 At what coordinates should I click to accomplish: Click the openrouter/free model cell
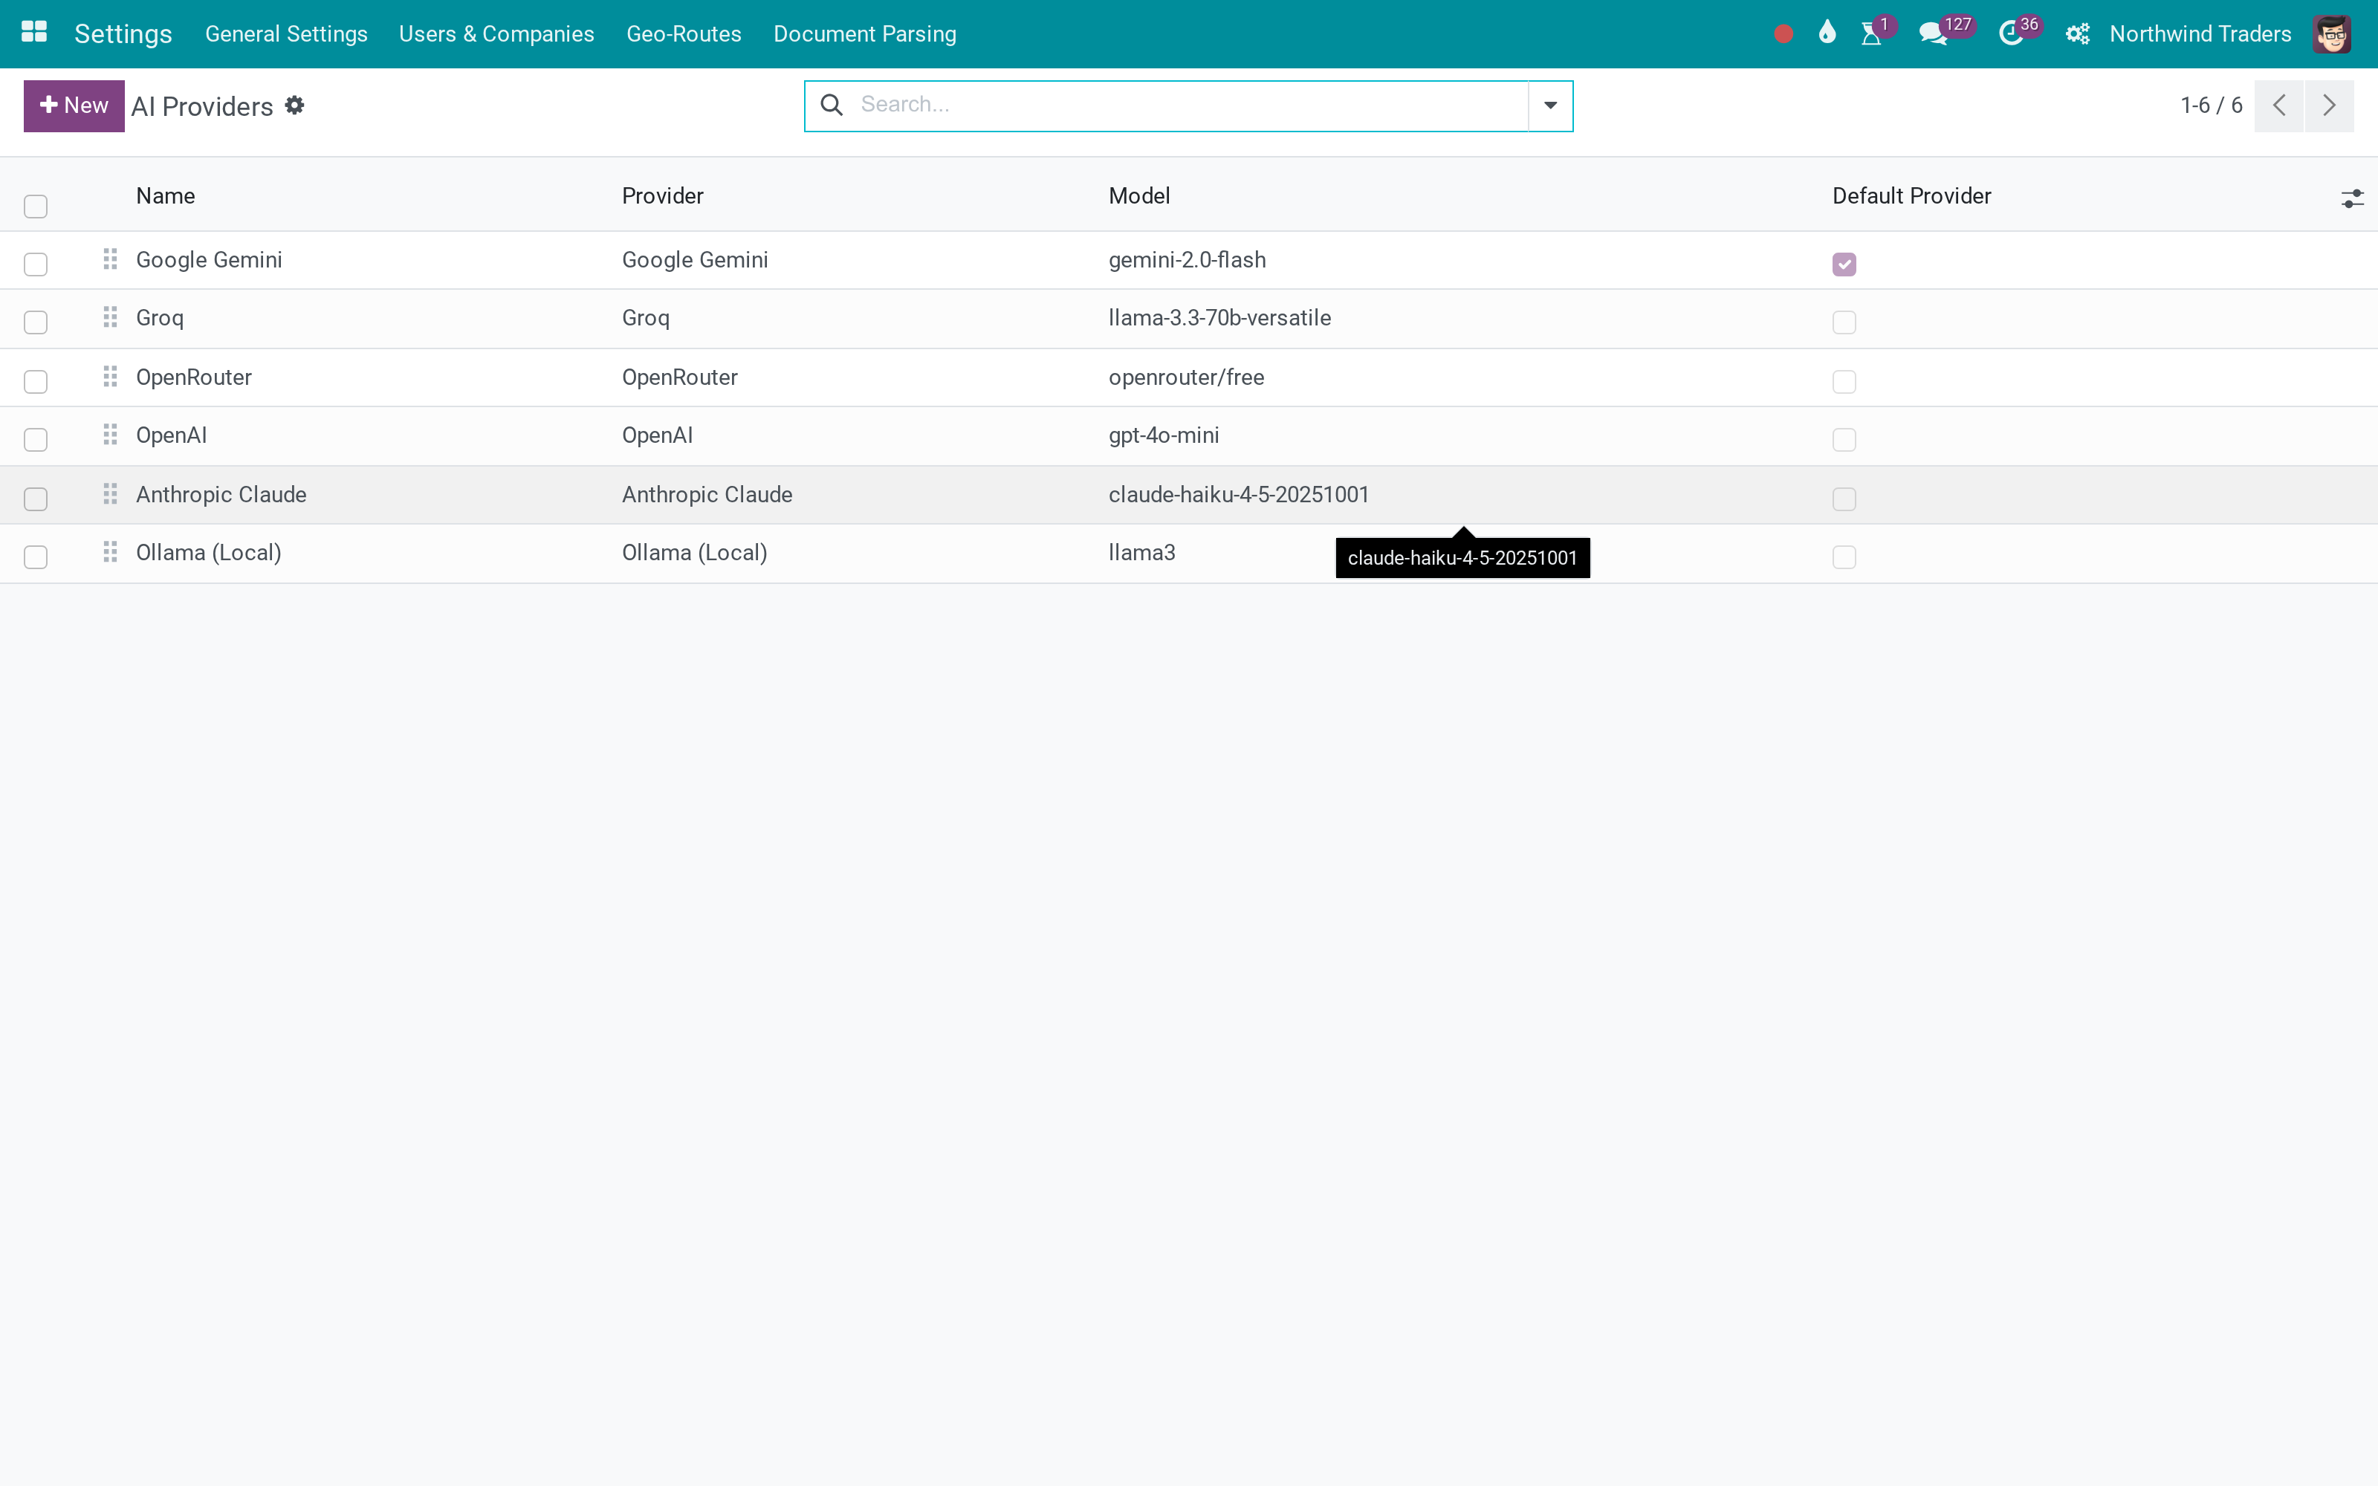(1186, 377)
